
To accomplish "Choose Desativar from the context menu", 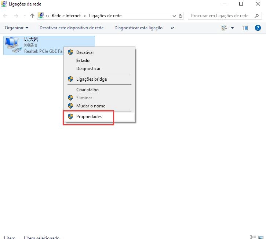I will pyautogui.click(x=99, y=52).
